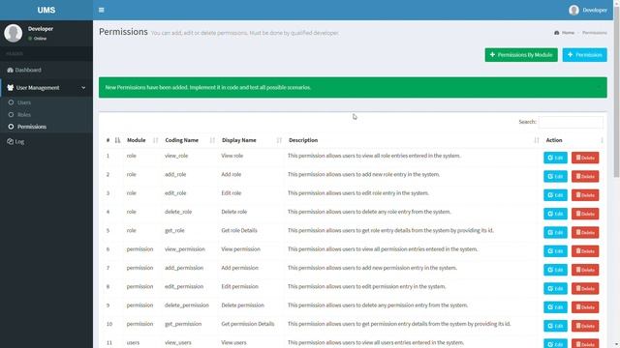Viewport: 620px width, 348px height.
Task: Sort by Module column header
Action: 142,140
